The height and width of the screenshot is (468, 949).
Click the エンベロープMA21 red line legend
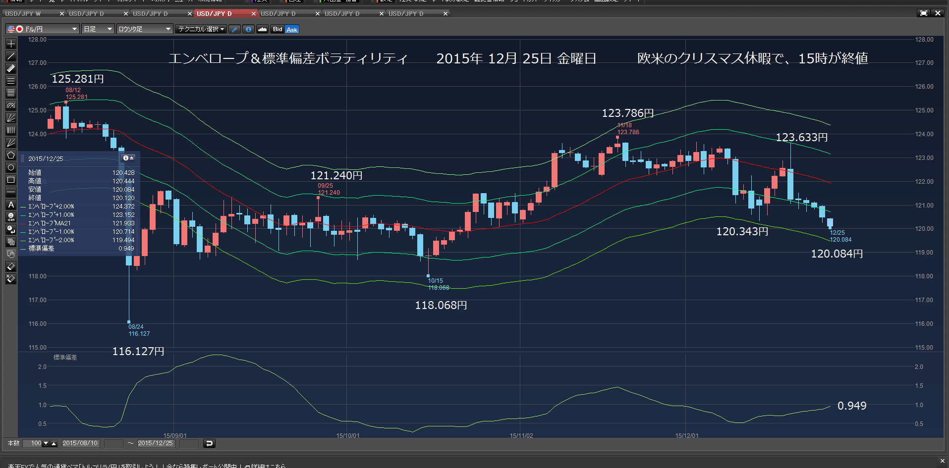point(78,223)
